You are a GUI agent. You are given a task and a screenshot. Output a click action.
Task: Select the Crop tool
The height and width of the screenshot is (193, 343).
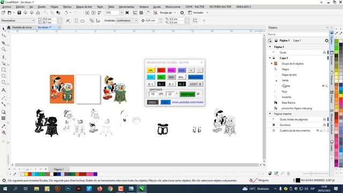coord(4,43)
